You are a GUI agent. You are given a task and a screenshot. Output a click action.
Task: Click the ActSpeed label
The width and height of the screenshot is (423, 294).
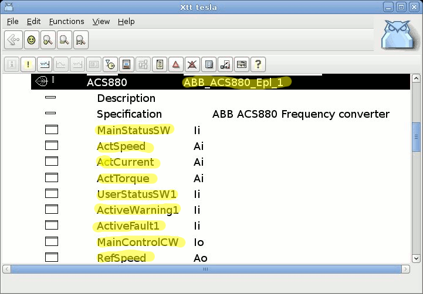point(121,146)
